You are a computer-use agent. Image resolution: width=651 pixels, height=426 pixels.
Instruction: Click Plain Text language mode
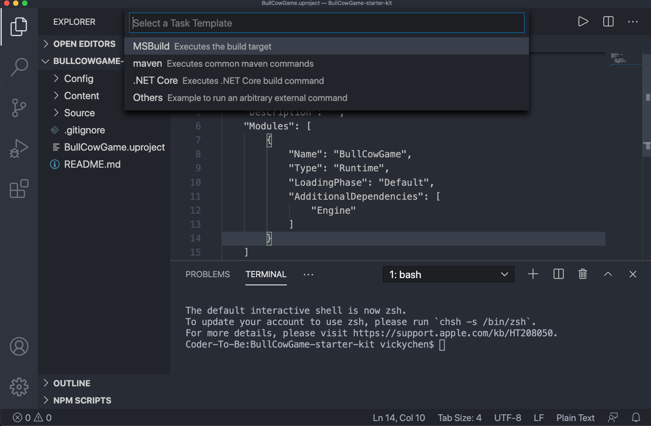[x=575, y=418]
